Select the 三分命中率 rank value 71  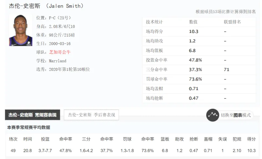point(227,70)
